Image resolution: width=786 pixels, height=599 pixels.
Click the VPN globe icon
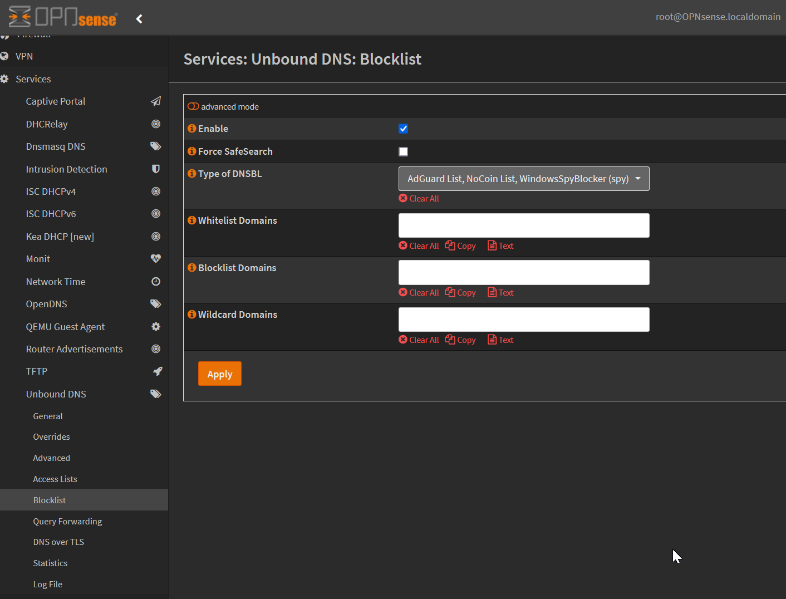click(x=4, y=56)
